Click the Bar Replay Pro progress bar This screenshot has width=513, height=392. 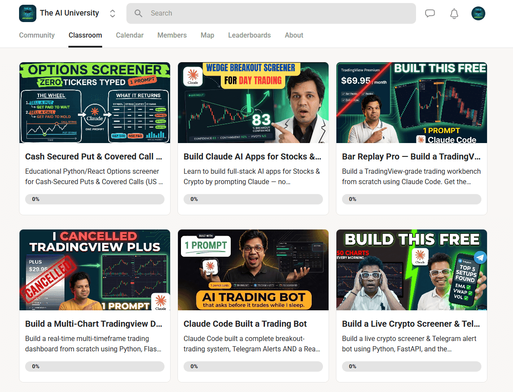pyautogui.click(x=412, y=199)
